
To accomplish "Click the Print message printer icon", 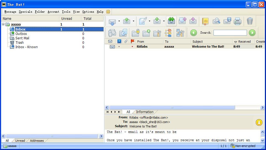I will [x=238, y=21].
